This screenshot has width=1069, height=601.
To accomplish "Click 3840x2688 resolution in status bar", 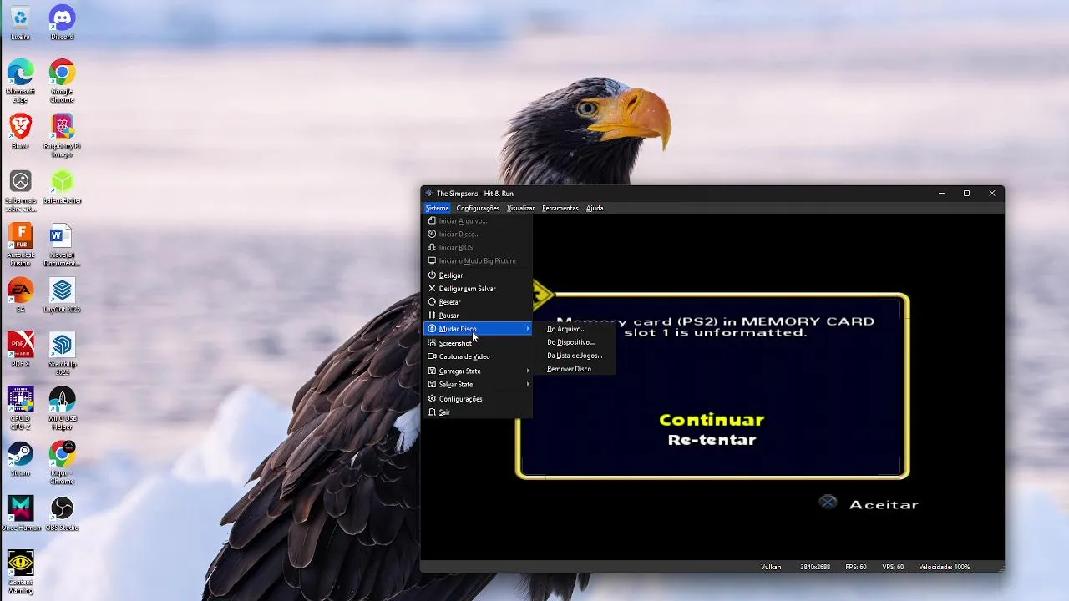I will (x=815, y=567).
